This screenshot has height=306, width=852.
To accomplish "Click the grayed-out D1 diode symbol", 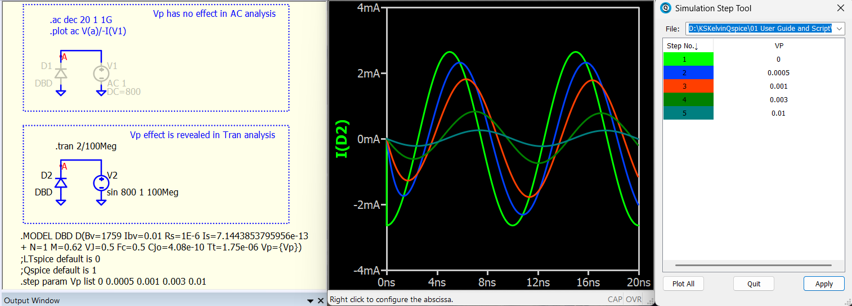I will coord(61,73).
